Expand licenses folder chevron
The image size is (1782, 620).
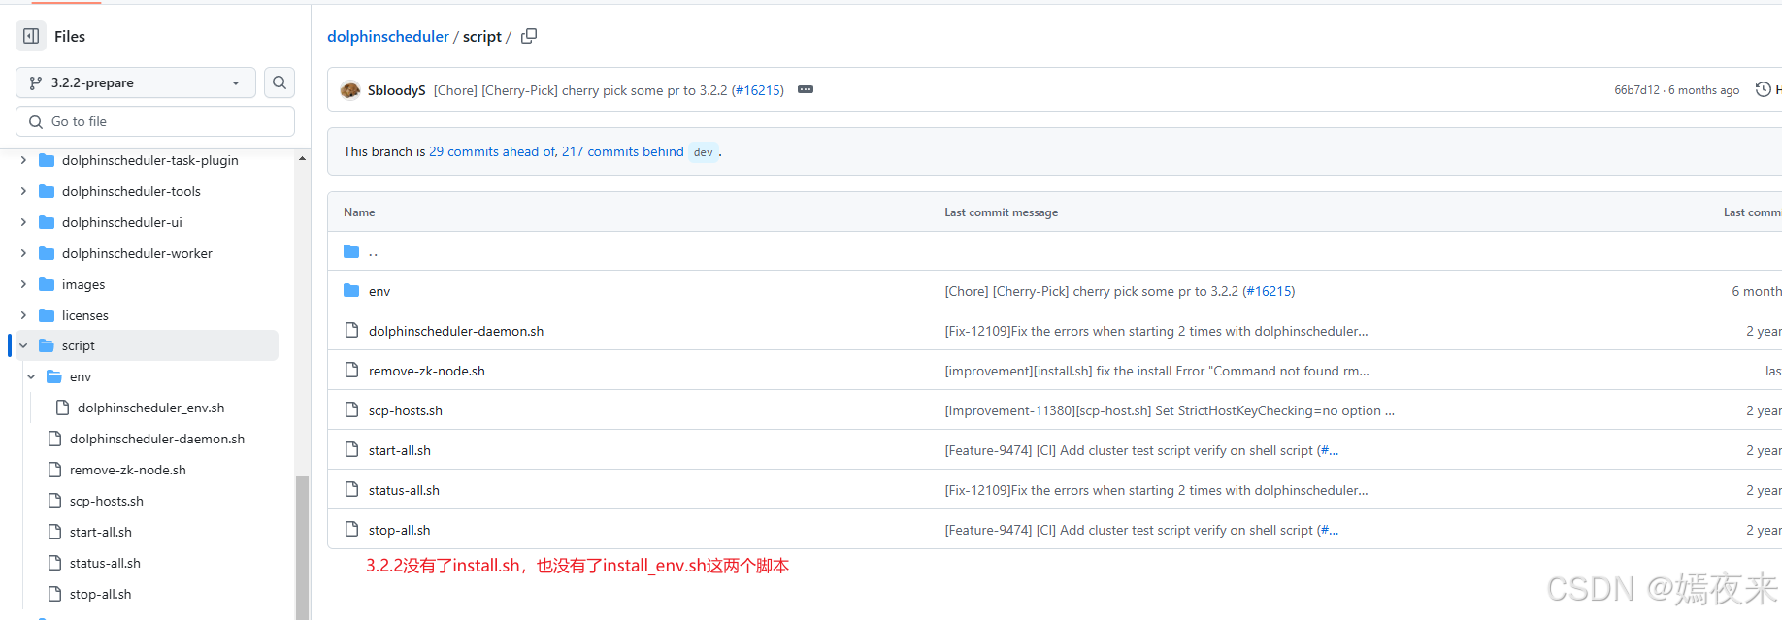(x=23, y=315)
